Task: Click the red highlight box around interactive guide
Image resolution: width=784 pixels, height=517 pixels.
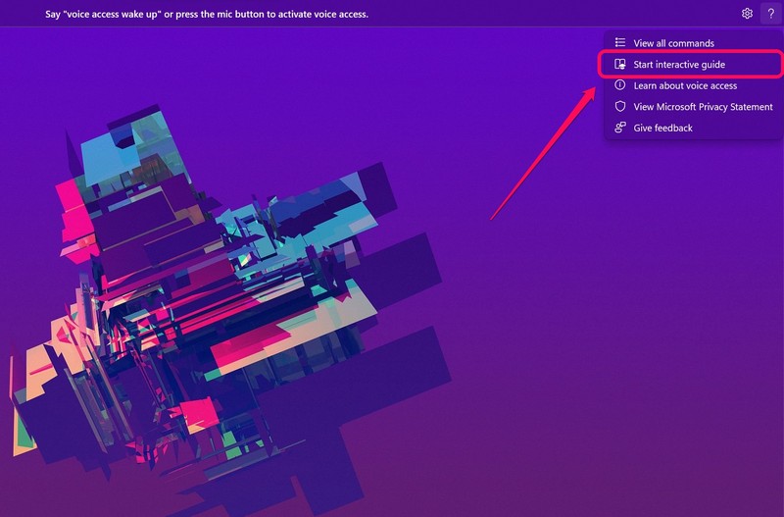Action: pyautogui.click(x=764, y=65)
